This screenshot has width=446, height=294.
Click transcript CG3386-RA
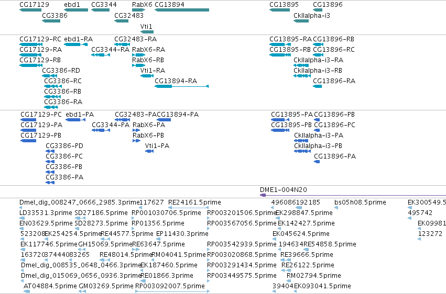click(x=63, y=101)
